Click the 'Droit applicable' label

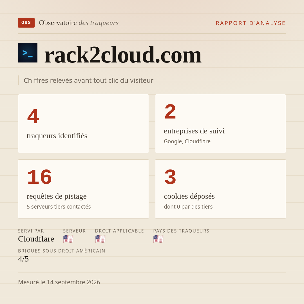click(119, 231)
